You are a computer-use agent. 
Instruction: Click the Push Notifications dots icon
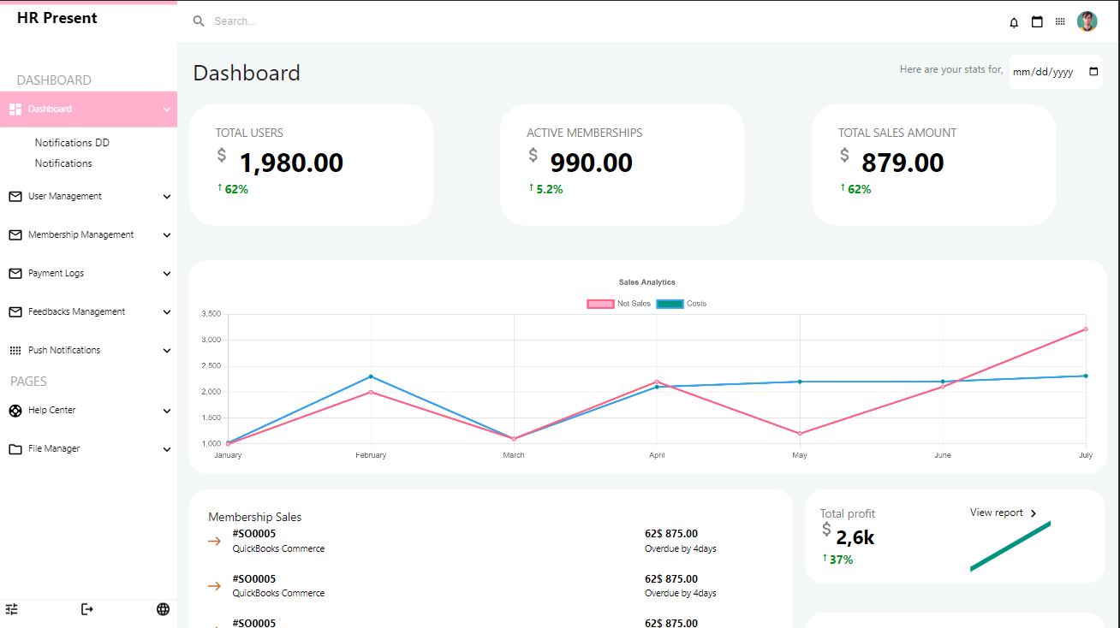[15, 351]
